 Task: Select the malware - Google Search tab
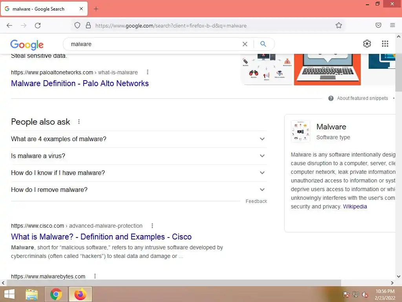tap(44, 9)
